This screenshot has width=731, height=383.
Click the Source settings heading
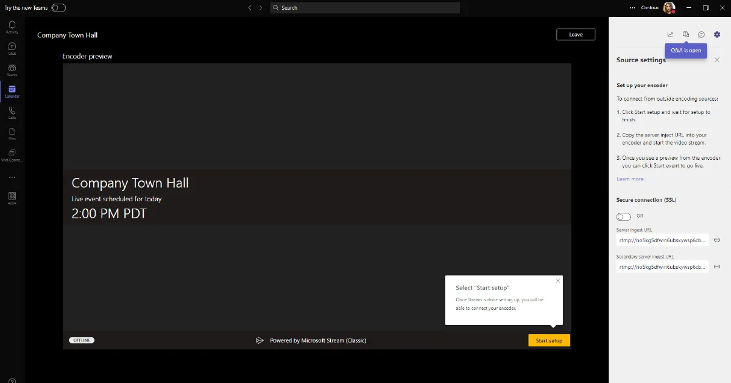tap(641, 60)
